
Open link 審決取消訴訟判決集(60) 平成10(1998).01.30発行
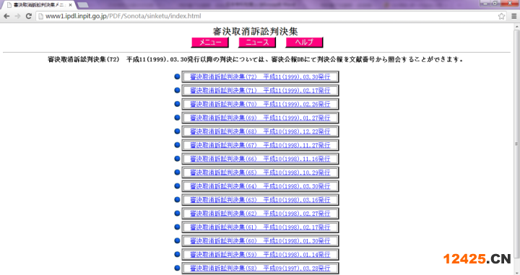[260, 241]
